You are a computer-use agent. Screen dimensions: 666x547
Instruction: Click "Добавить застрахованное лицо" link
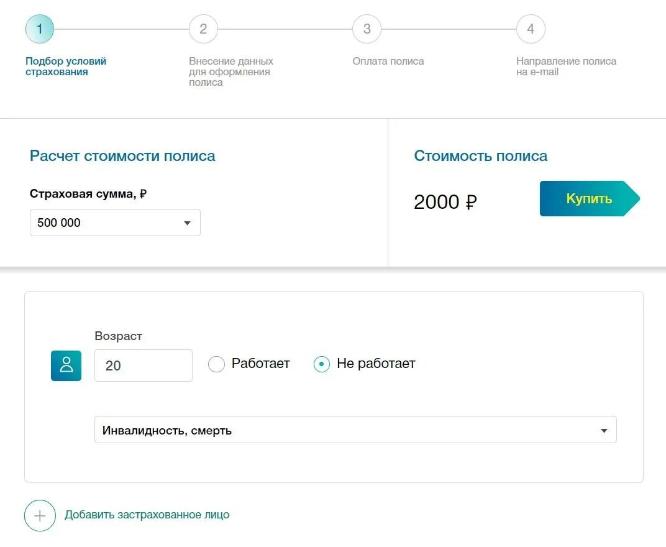[147, 515]
